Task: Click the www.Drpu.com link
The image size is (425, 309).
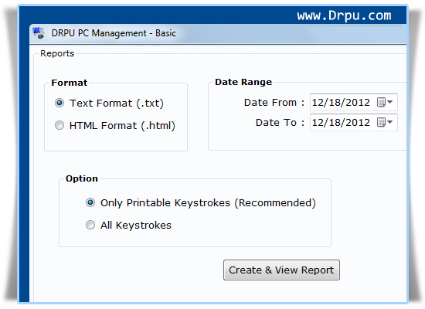Action: tap(344, 15)
